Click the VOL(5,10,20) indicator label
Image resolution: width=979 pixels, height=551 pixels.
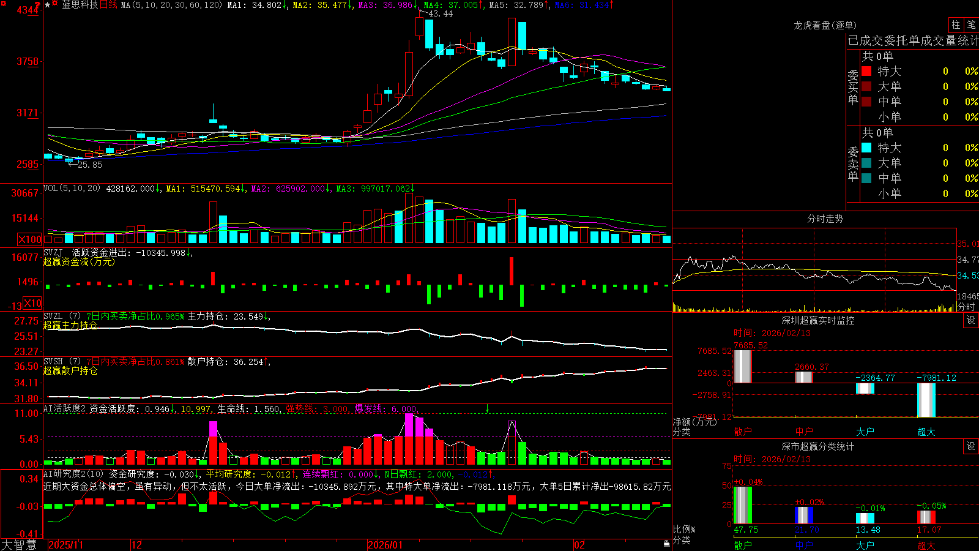[x=72, y=189]
